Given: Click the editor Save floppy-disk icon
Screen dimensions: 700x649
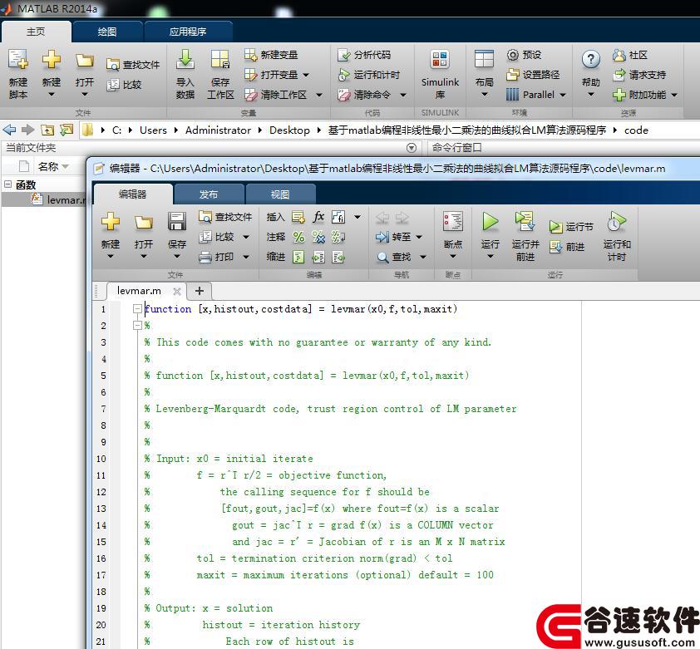Looking at the screenshot, I should tap(177, 221).
